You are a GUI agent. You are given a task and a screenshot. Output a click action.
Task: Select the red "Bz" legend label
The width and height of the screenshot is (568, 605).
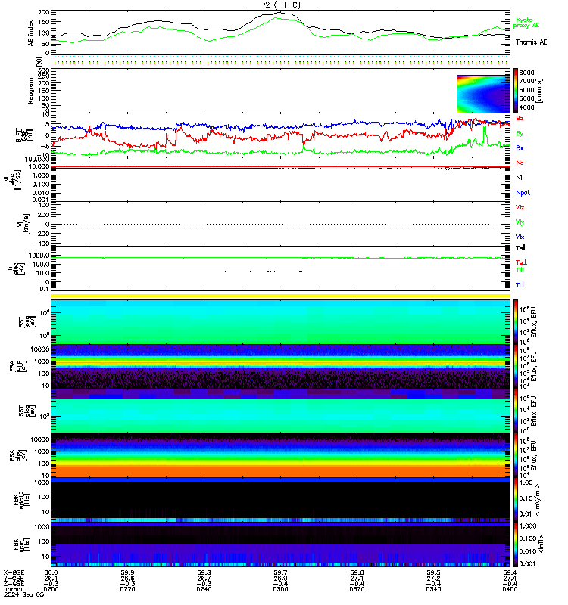(520, 118)
